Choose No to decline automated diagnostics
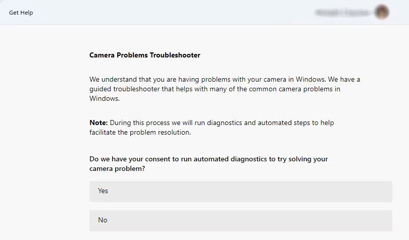409x240 pixels. pyautogui.click(x=240, y=220)
